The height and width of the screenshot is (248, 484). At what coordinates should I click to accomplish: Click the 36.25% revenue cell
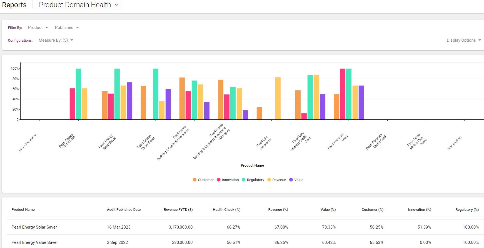pos(281,242)
